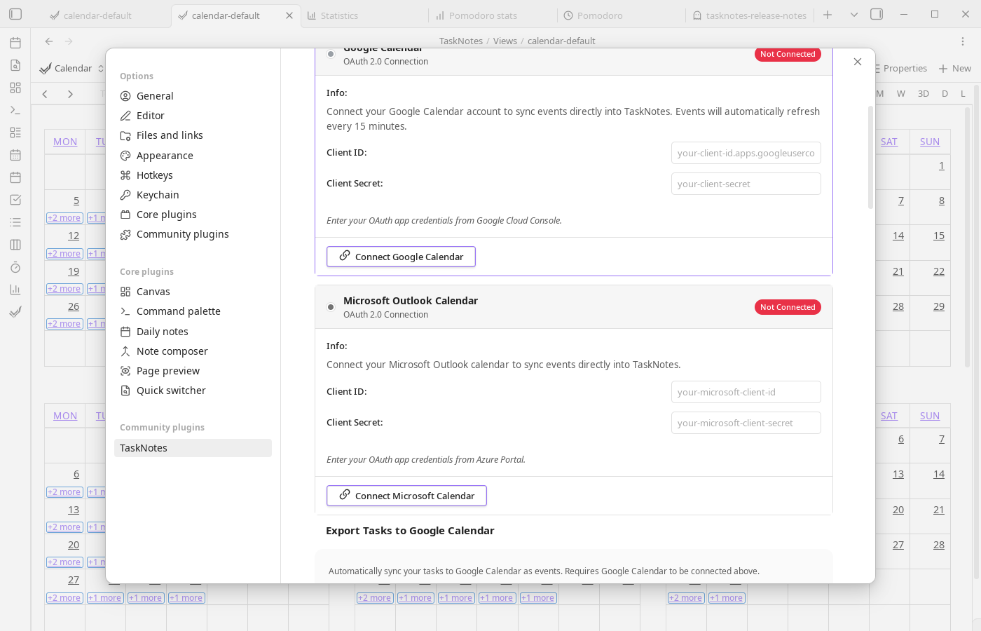Open the day 29 in calendar
Viewport: 981px width, 631px height.
(x=939, y=306)
